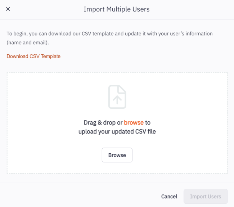
Task: Click the 'Import Multiple Users' title
Action: pos(116,9)
